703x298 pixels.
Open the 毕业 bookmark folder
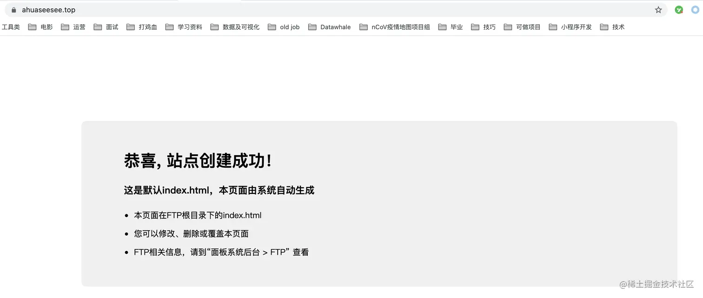point(451,27)
